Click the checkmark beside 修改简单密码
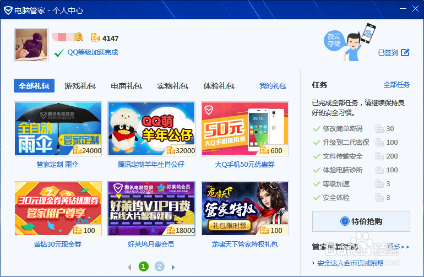This screenshot has width=424, height=277. pos(317,129)
